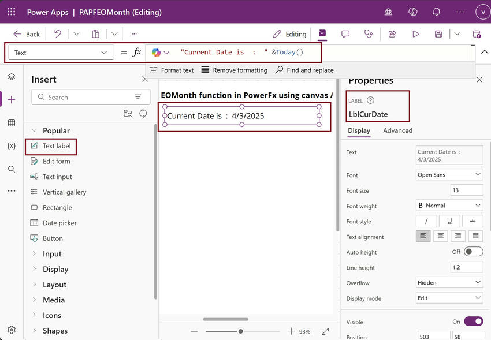Open the Copilot formula dropdown

coord(161,52)
